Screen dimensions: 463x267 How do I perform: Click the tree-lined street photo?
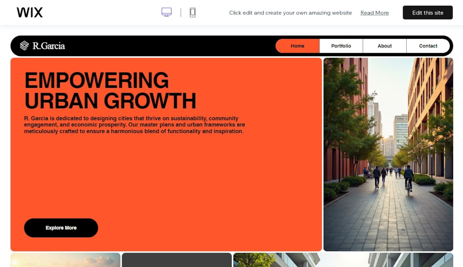pos(388,154)
